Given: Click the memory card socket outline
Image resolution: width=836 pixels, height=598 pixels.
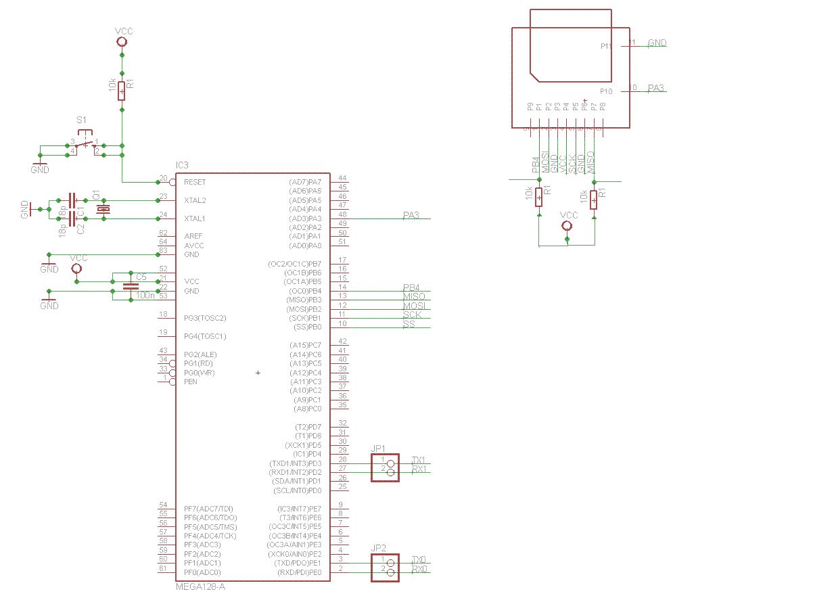Looking at the screenshot, I should [571, 68].
